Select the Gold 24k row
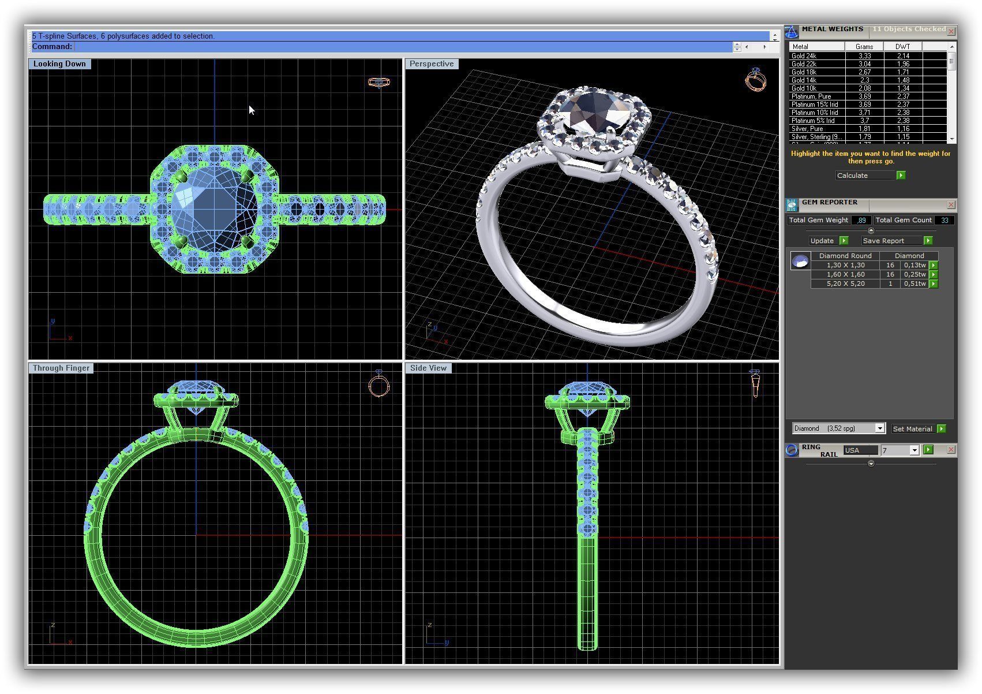The height and width of the screenshot is (694, 982). pyautogui.click(x=868, y=56)
